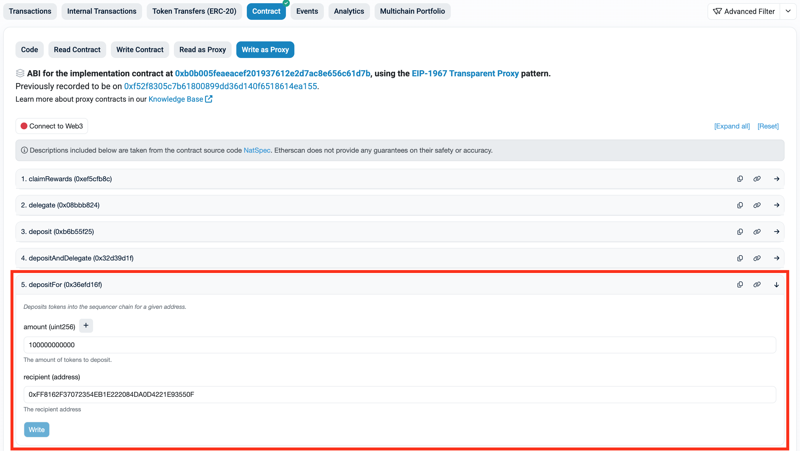Switch to the Read Contract tab
Screen dimensions: 800x451
pyautogui.click(x=77, y=49)
